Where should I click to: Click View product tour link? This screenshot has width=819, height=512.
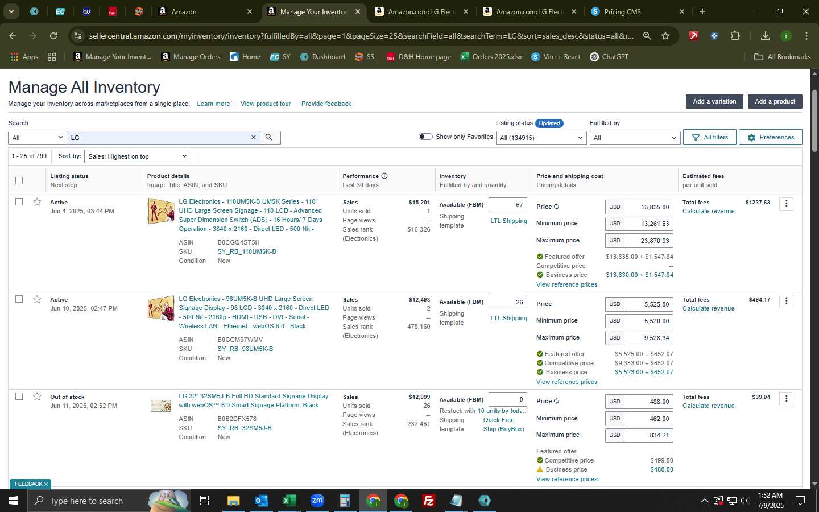pos(266,104)
